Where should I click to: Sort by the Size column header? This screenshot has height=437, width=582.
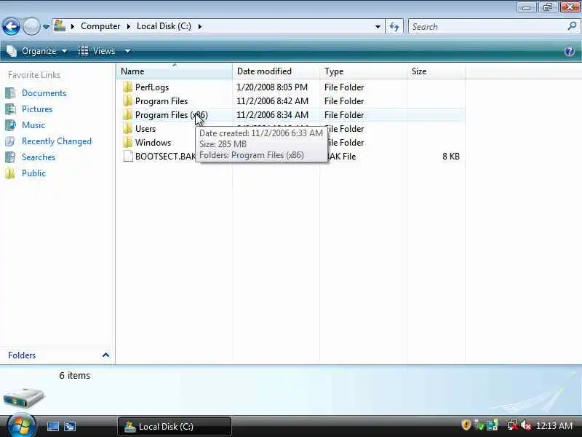[436, 71]
